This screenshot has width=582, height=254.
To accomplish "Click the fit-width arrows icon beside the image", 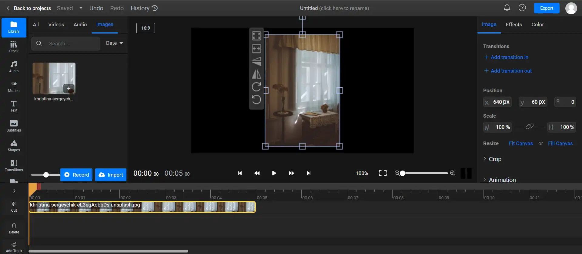I will tap(256, 49).
